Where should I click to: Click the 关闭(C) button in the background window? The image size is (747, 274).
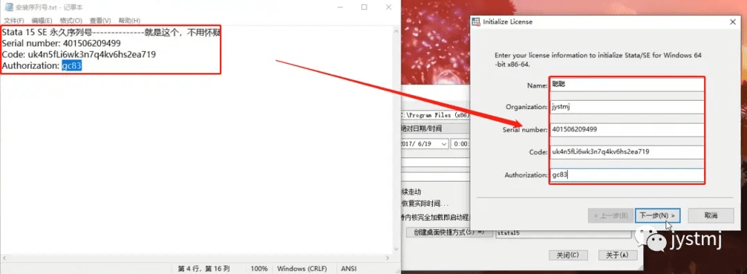click(568, 255)
